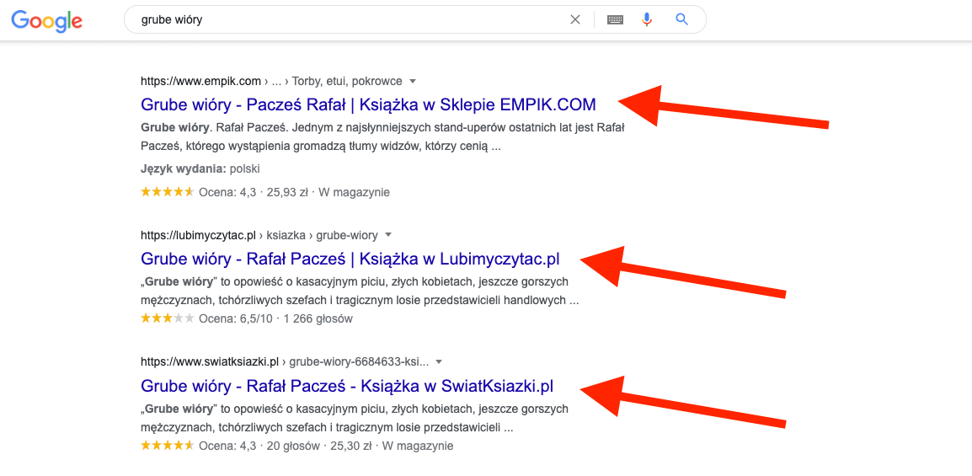Image resolution: width=972 pixels, height=476 pixels.
Task: Click 'Język wydania: polski' text
Action: pos(200,168)
